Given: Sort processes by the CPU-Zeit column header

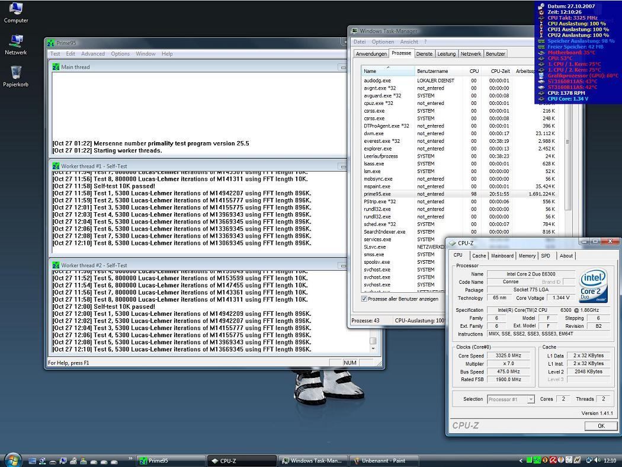Looking at the screenshot, I should click(498, 71).
